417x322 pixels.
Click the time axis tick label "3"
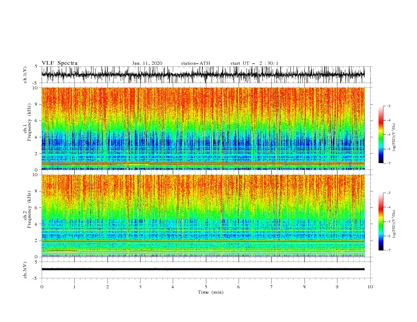(x=140, y=287)
